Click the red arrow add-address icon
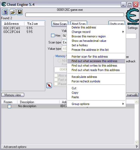 (x=49, y=86)
